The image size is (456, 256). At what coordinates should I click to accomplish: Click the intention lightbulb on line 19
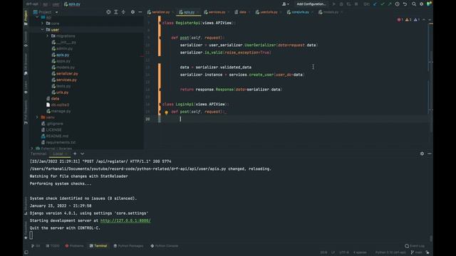pos(166,112)
